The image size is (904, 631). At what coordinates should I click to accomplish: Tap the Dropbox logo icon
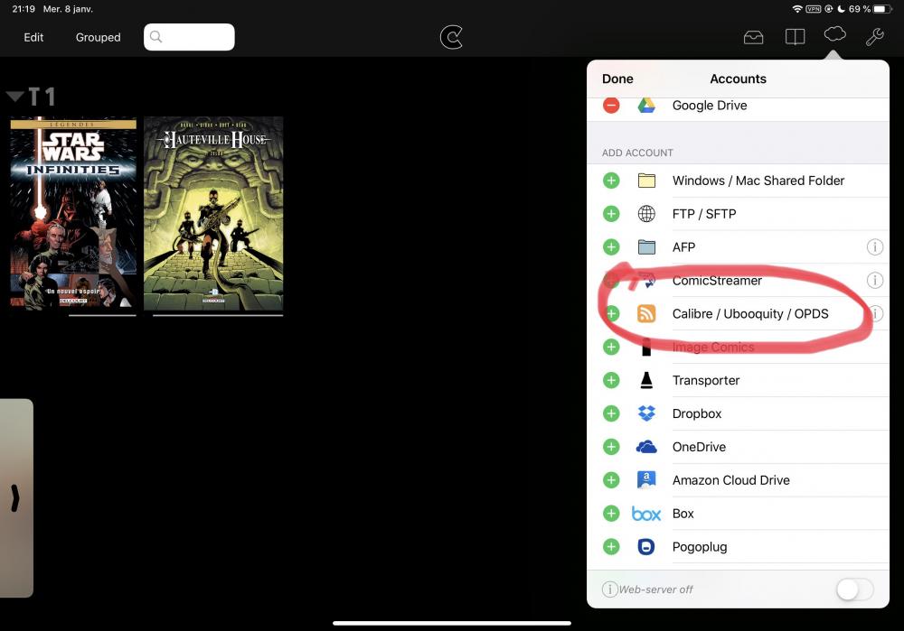[x=646, y=413]
